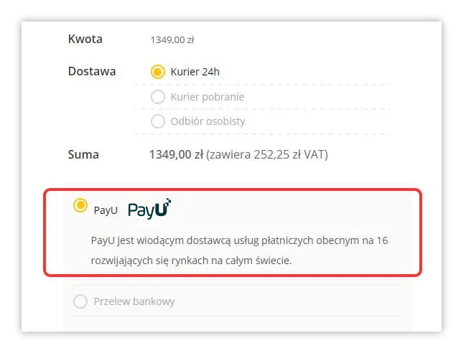
Task: Select the Kurier 24h radio button
Action: point(158,72)
